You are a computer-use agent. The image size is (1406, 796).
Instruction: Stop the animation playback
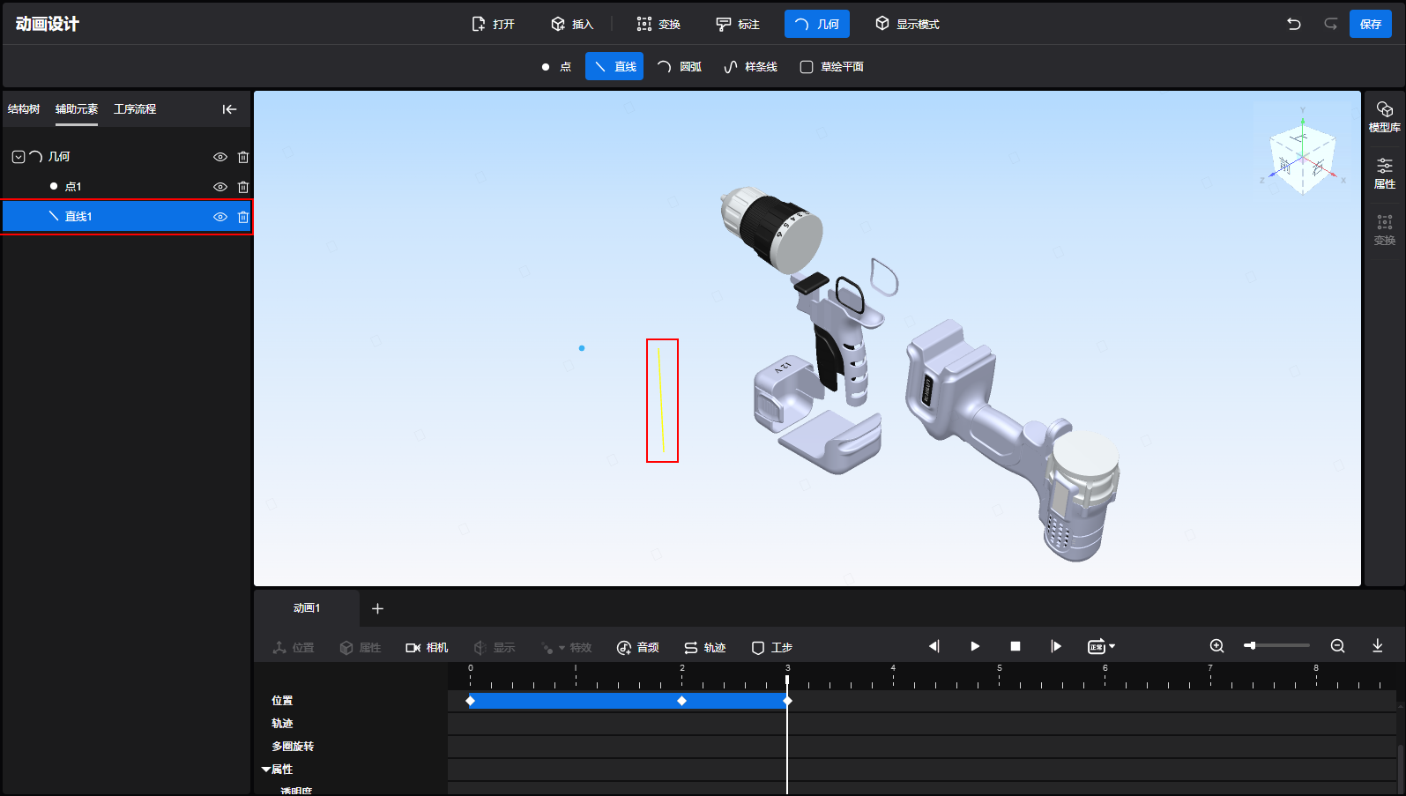1015,646
